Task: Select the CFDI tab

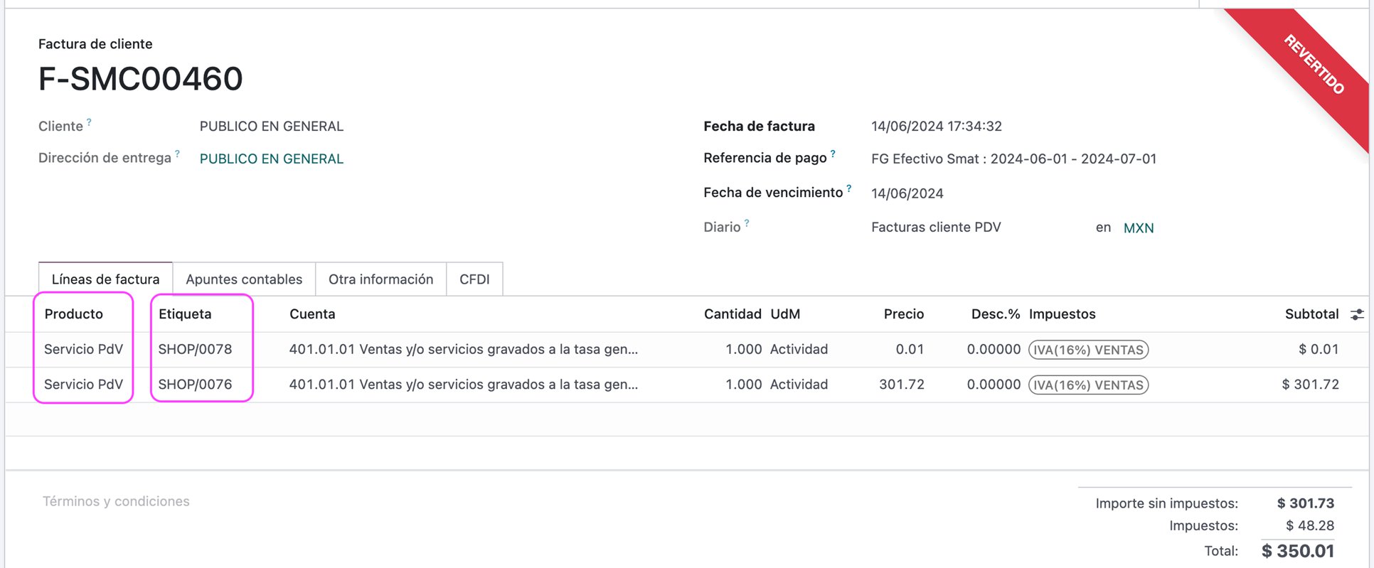Action: coord(474,279)
